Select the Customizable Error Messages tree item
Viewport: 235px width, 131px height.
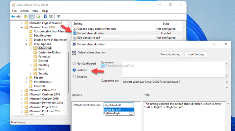pos(50,31)
